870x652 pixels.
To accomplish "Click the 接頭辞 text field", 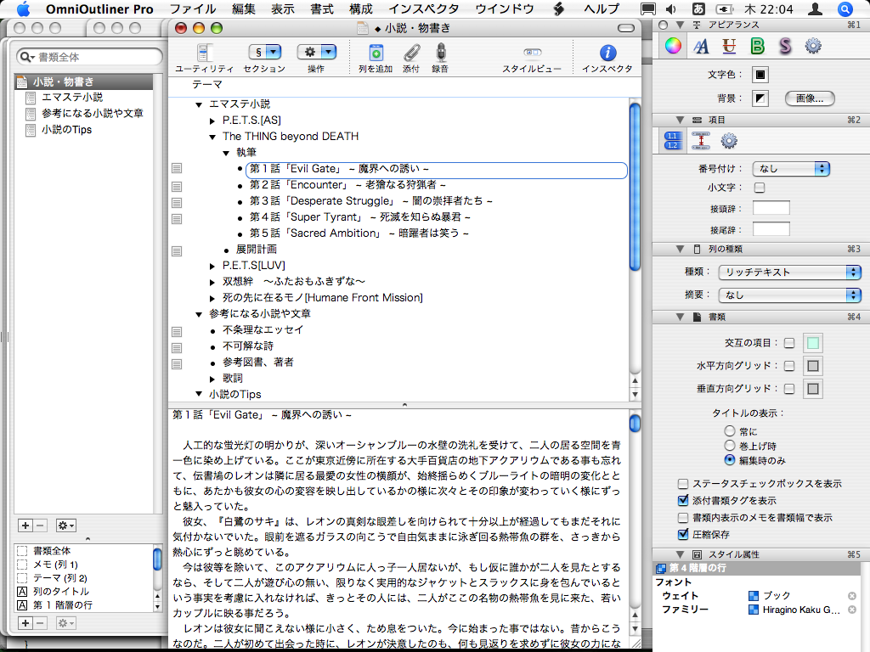I will pyautogui.click(x=771, y=209).
